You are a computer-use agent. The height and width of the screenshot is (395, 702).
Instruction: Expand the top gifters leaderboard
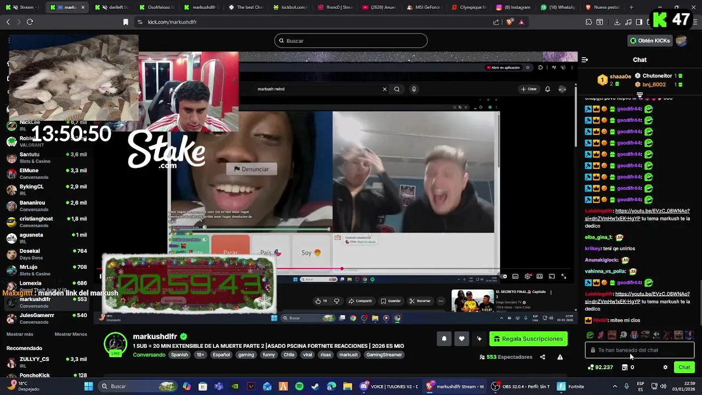point(639,95)
